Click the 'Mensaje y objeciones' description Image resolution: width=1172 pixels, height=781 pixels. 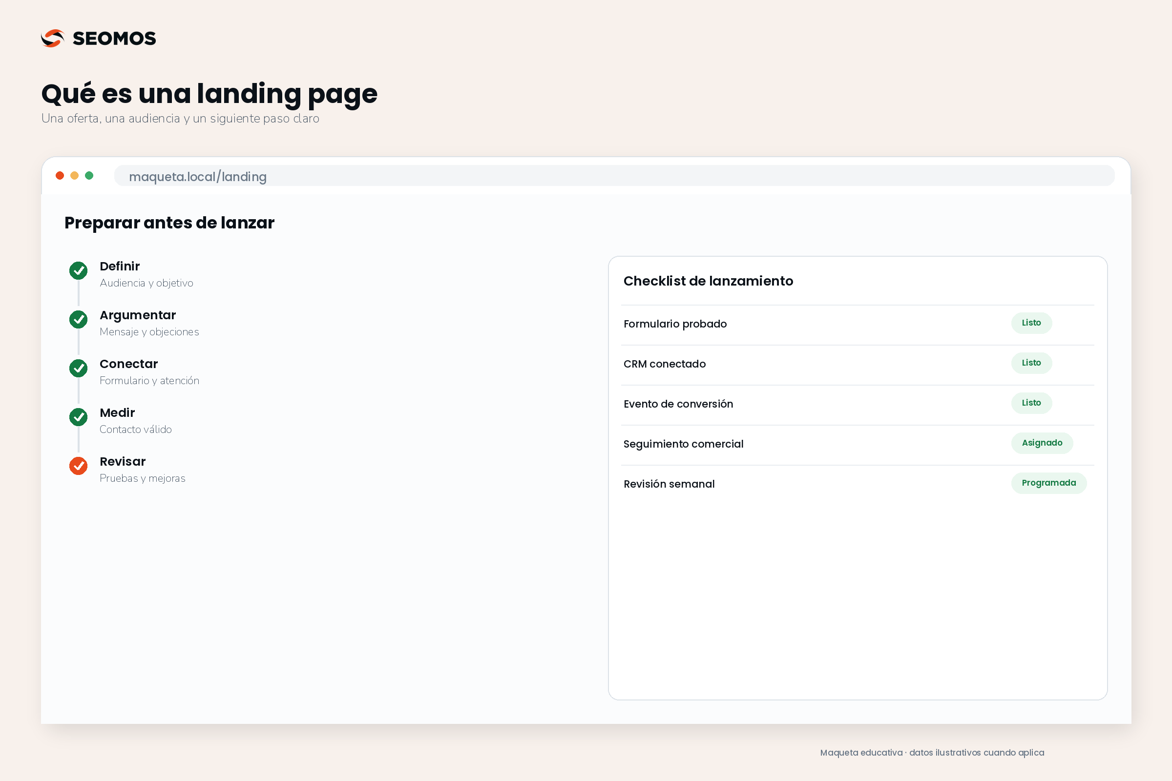point(149,332)
